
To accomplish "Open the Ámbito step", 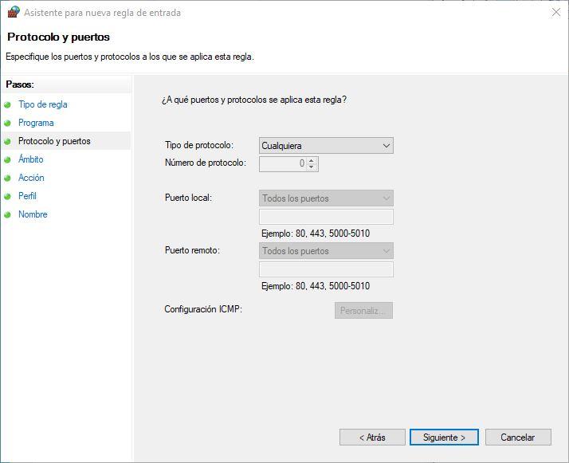I will coord(31,159).
